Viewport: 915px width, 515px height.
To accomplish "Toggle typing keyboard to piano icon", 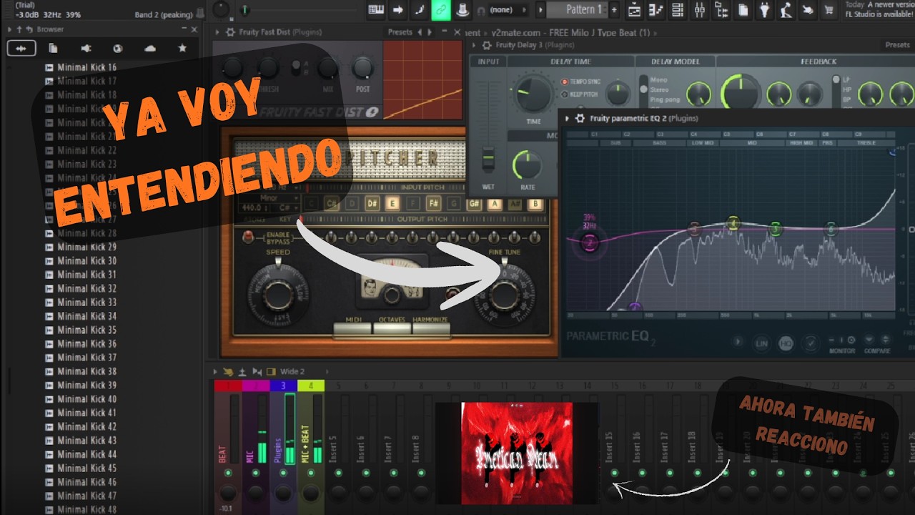I will point(376,9).
